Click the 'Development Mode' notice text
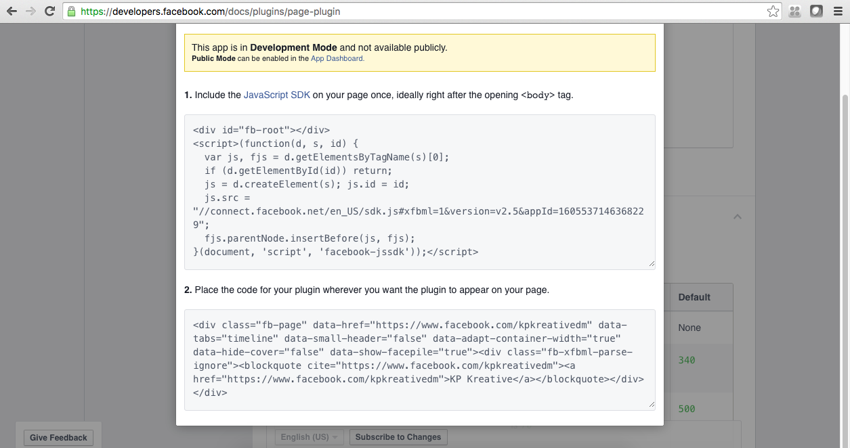The image size is (850, 448). click(293, 47)
